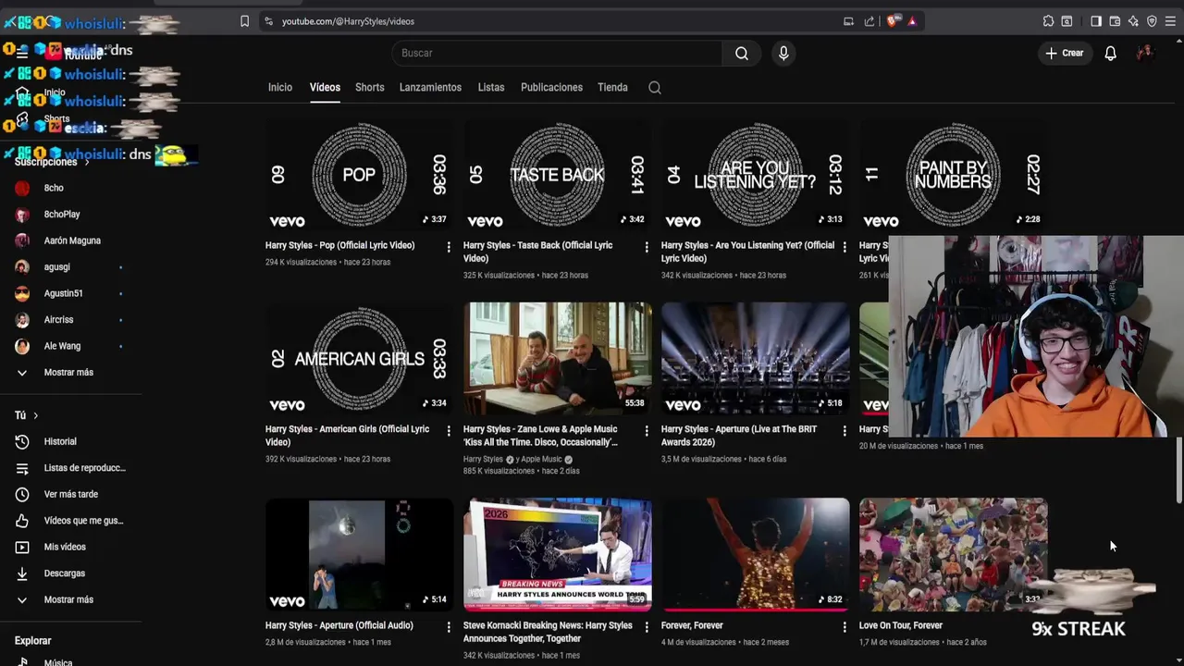
Task: Open the notifications bell
Action: (1111, 54)
